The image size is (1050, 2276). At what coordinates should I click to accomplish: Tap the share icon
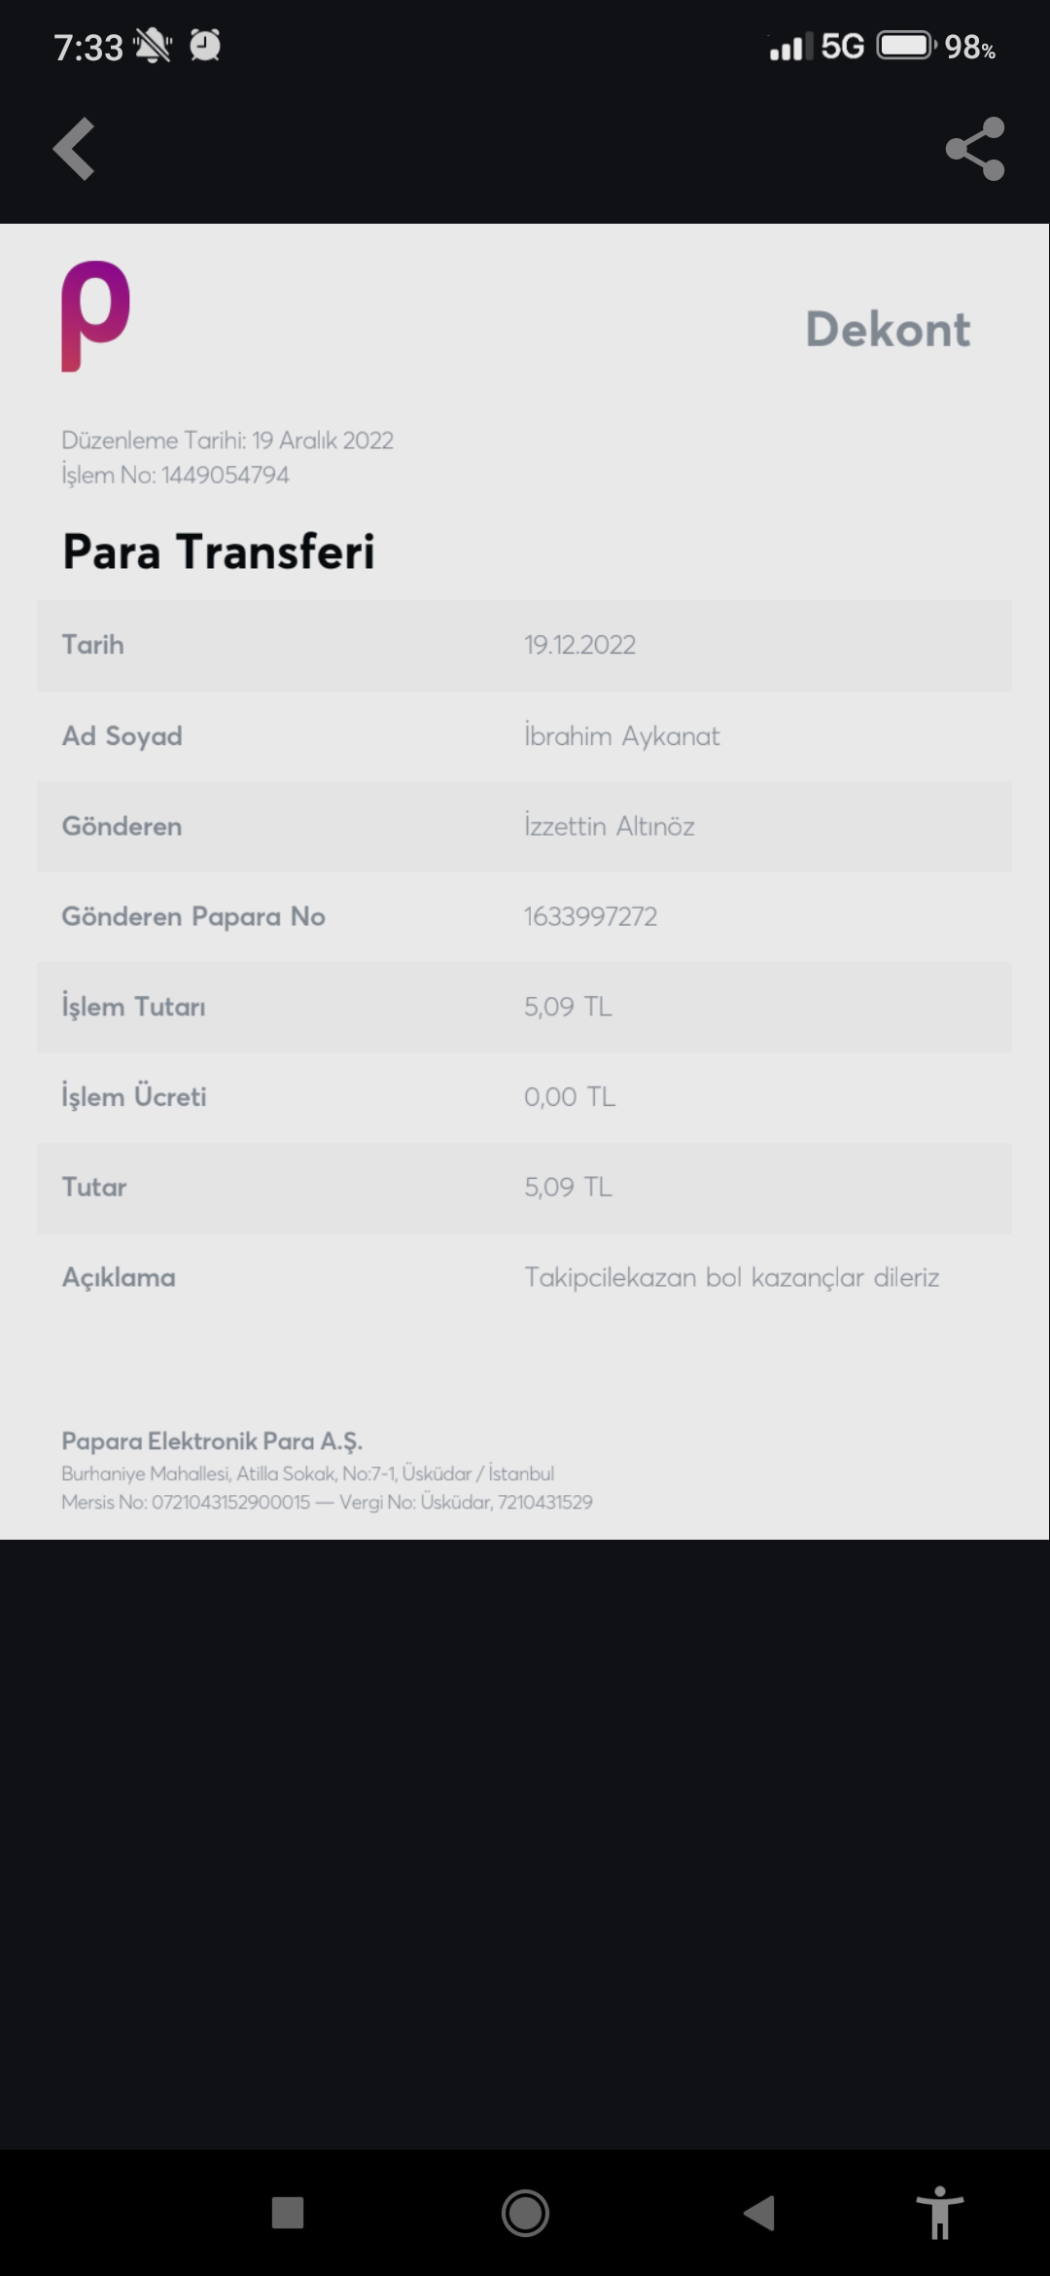pyautogui.click(x=974, y=149)
